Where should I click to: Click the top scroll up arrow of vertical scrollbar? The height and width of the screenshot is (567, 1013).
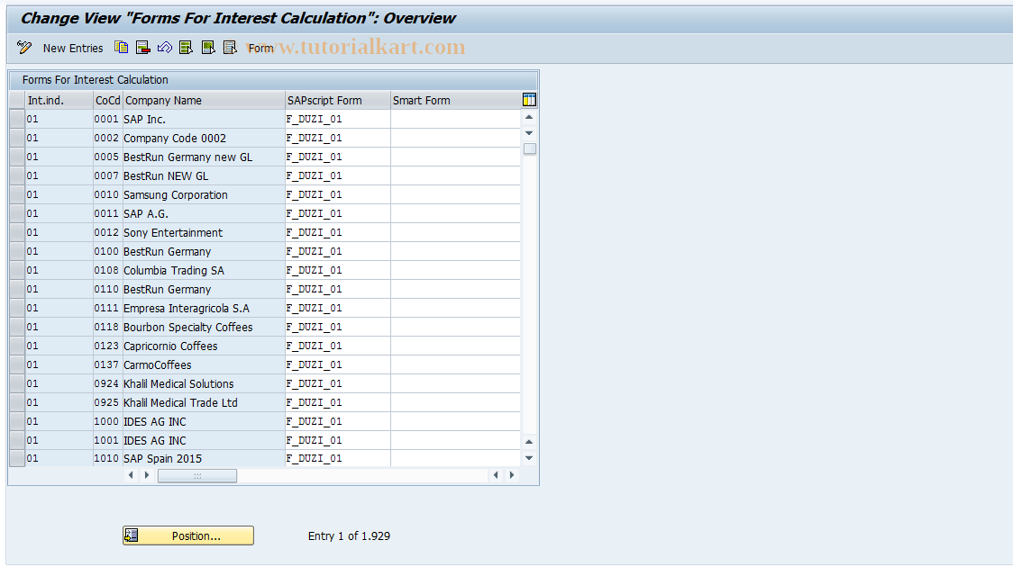pos(529,117)
